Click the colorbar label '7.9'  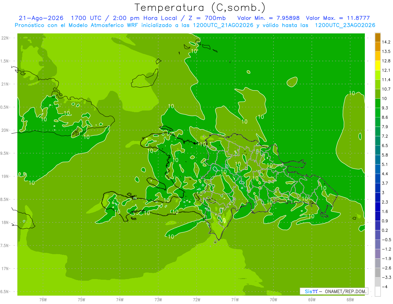[x=385, y=127]
